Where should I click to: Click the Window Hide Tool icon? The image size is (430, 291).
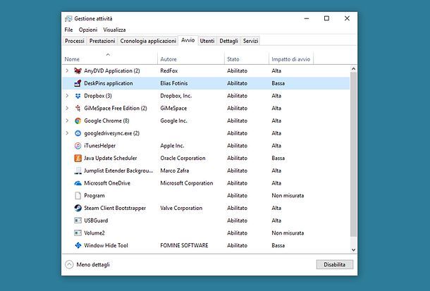(x=78, y=245)
